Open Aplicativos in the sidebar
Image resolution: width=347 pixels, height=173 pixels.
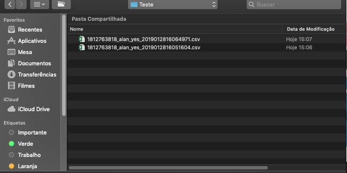coord(32,41)
